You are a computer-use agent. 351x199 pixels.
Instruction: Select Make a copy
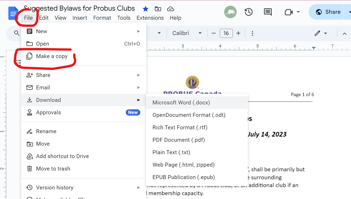tap(84, 56)
